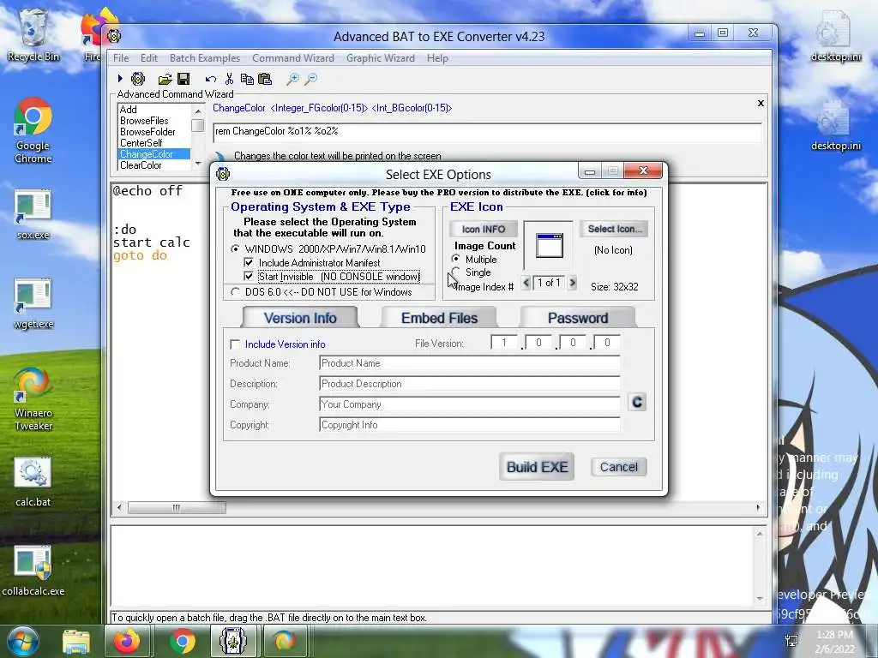Image resolution: width=878 pixels, height=658 pixels.
Task: Open the Command Wizard menu
Action: click(x=293, y=58)
